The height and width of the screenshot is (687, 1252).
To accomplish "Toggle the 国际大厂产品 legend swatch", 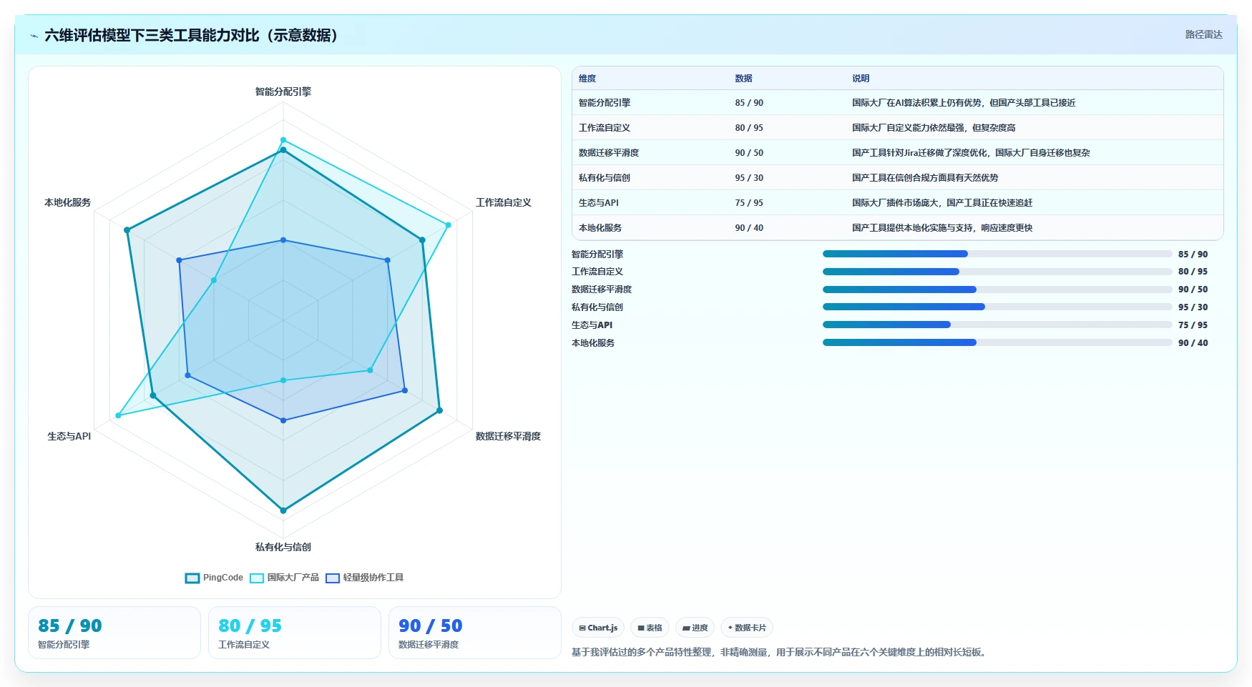I will click(x=257, y=578).
